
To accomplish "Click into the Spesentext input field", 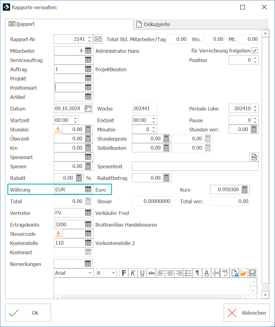I will (195, 166).
